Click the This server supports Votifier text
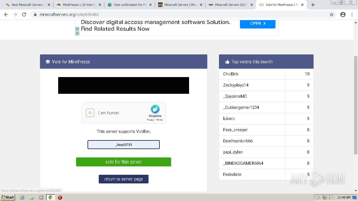 124,131
